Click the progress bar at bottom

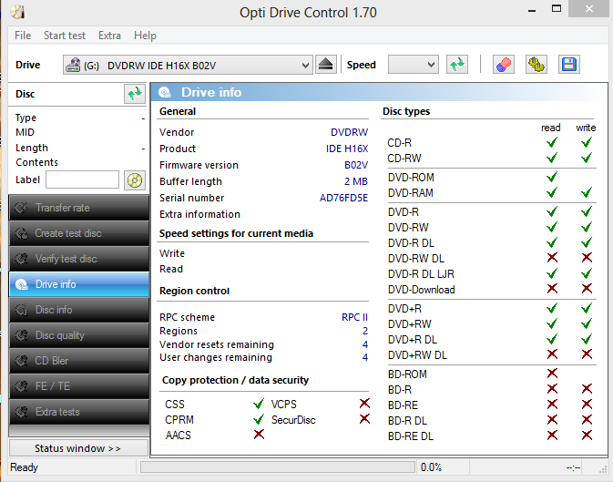pyautogui.click(x=278, y=467)
